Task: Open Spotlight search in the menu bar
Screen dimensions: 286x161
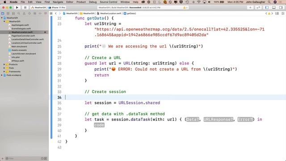Action: click(x=269, y=2)
